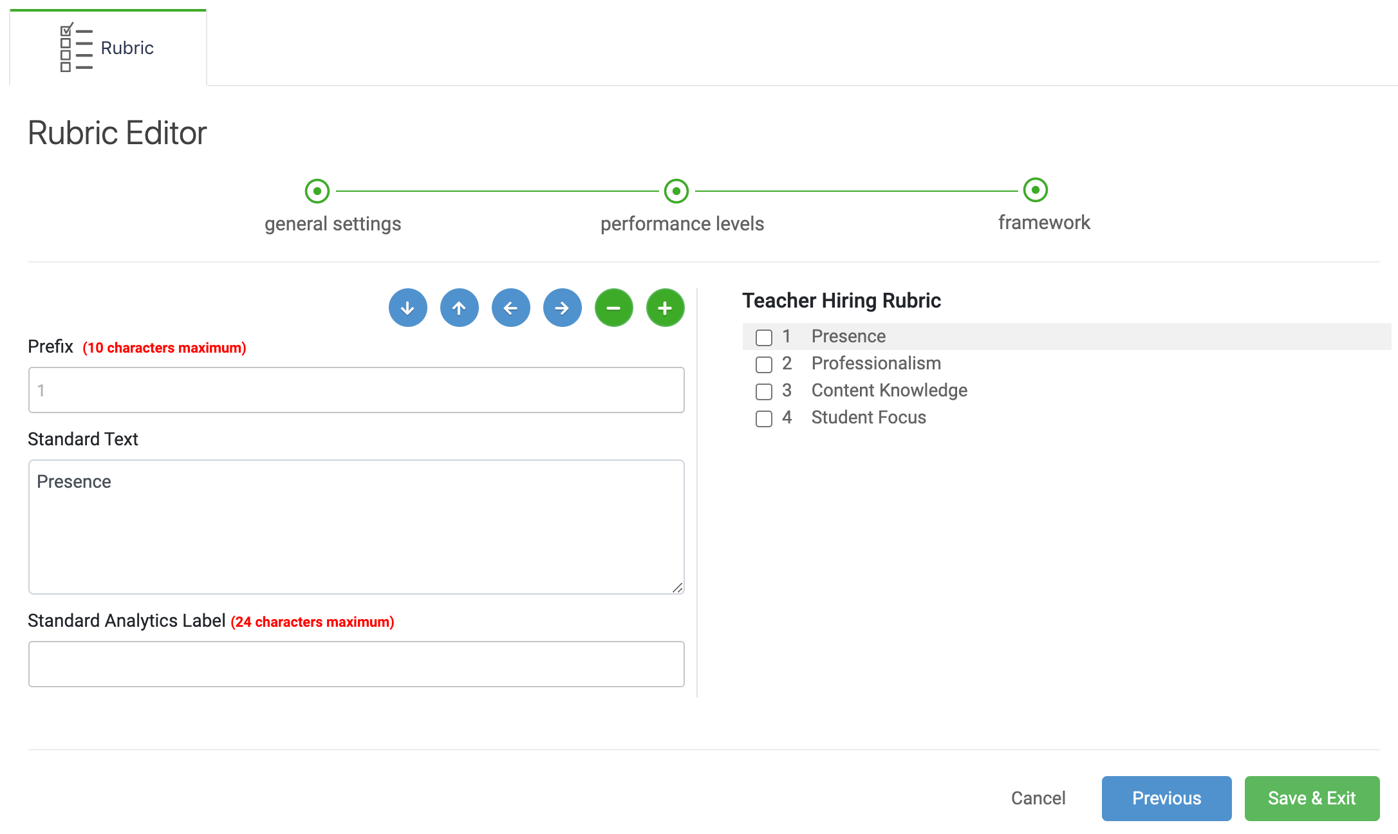The width and height of the screenshot is (1398, 834).
Task: Check the Professionalism standard checkbox
Action: coord(763,364)
